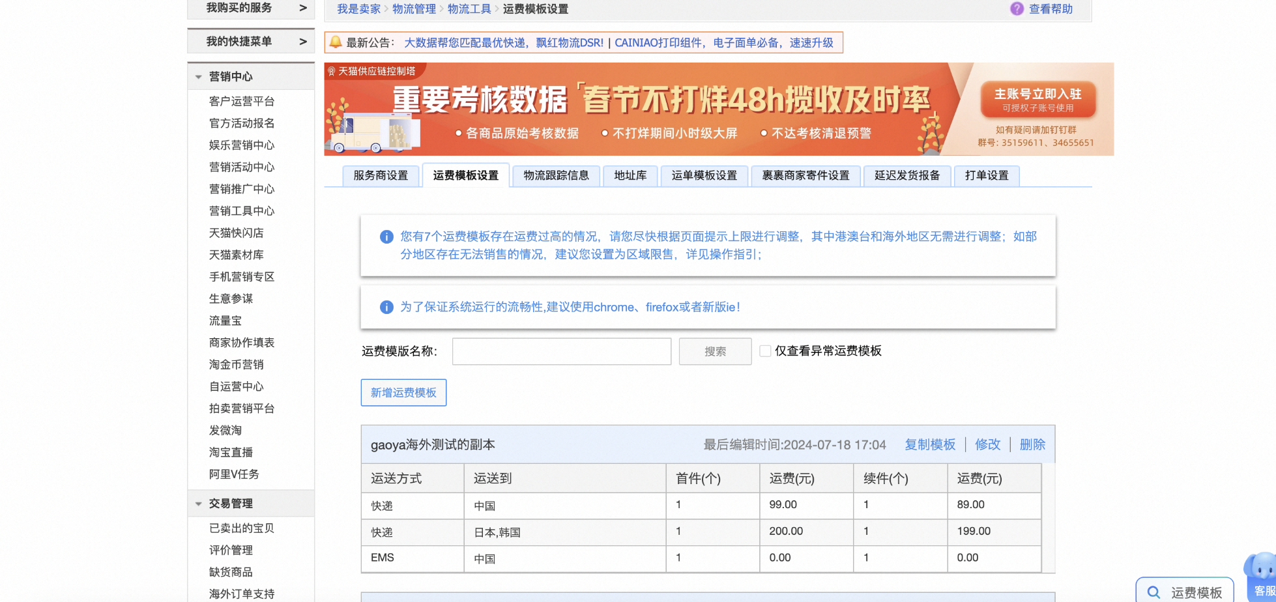This screenshot has width=1276, height=602.
Task: Open 拍卖营销平台 in the sidebar
Action: pyautogui.click(x=242, y=408)
